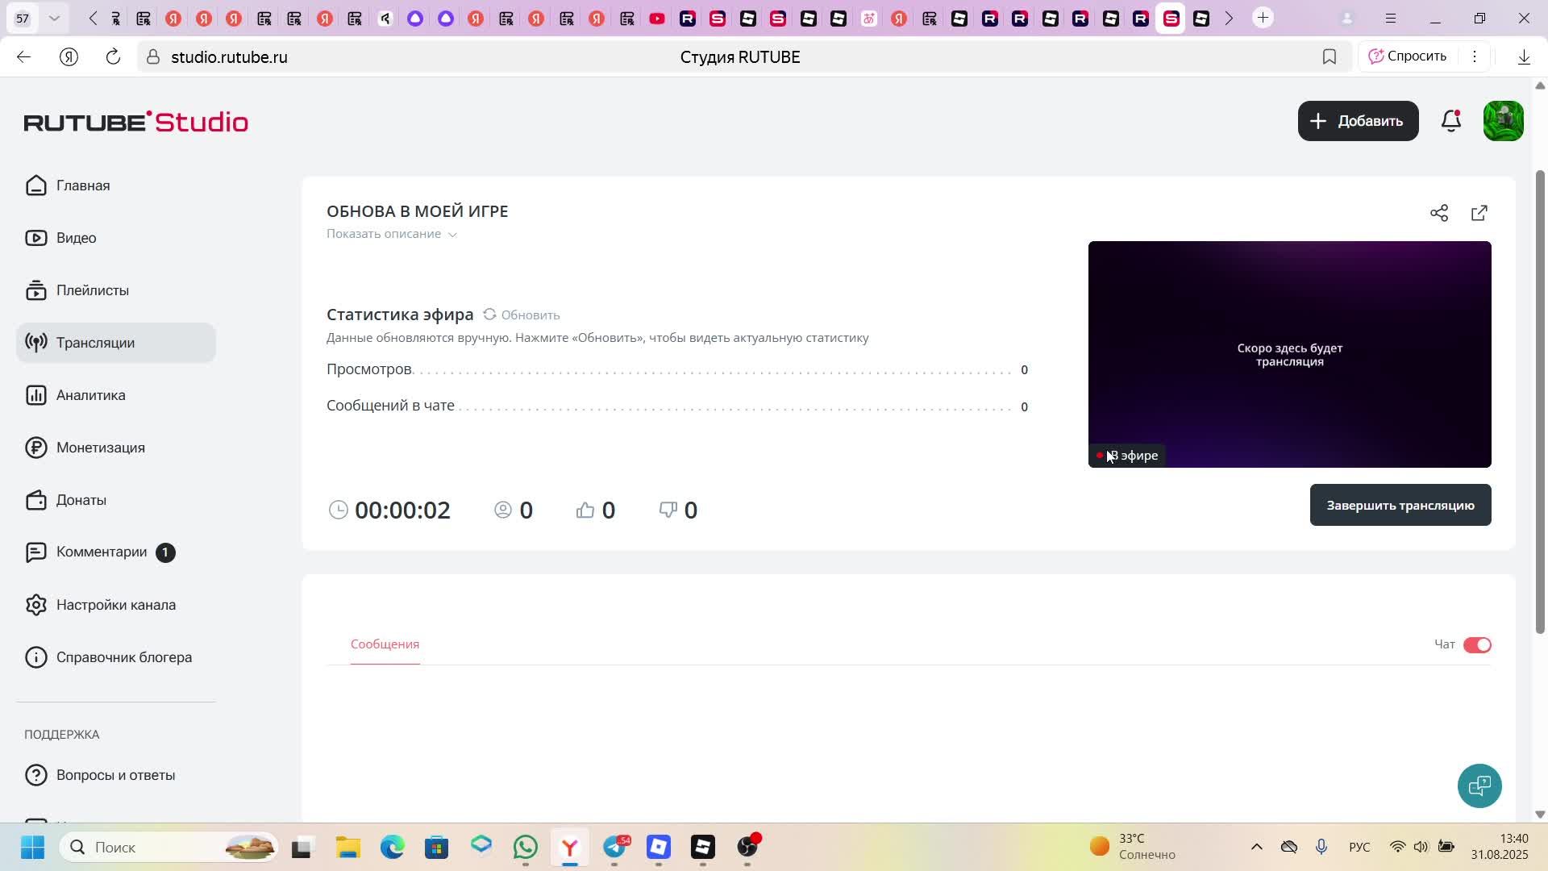Open Аналитика in the sidebar
This screenshot has height=871, width=1548.
coord(90,395)
